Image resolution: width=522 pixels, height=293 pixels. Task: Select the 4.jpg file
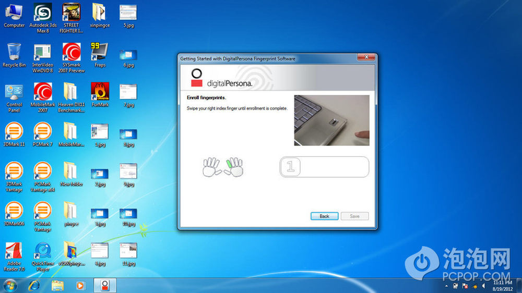100,254
